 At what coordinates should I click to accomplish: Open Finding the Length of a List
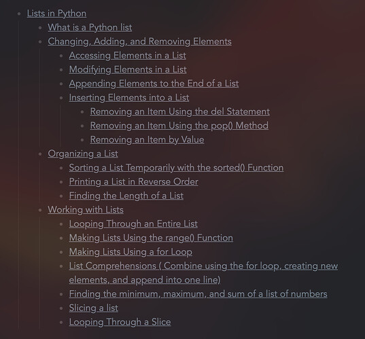126,196
